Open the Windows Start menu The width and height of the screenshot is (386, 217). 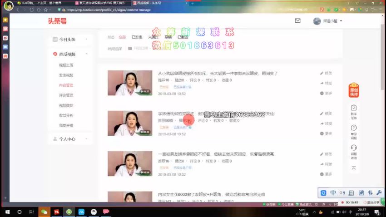(x=7, y=212)
